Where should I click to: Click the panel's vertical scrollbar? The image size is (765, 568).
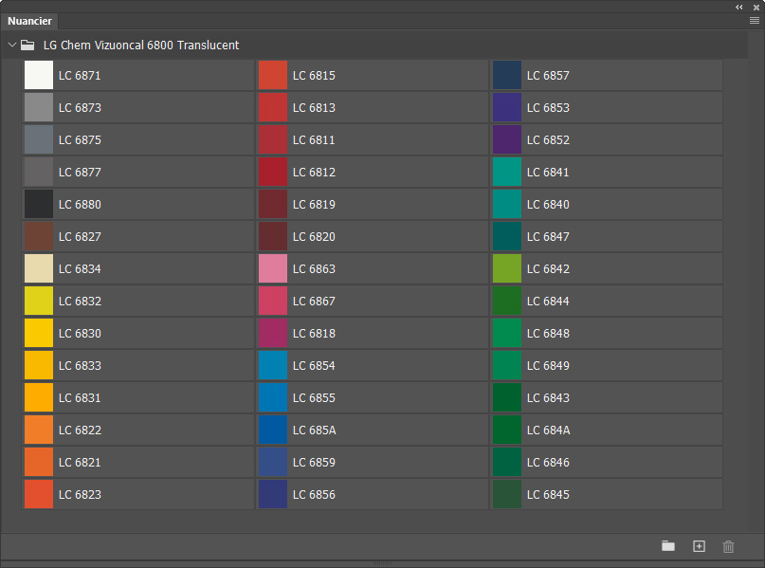[x=756, y=282]
